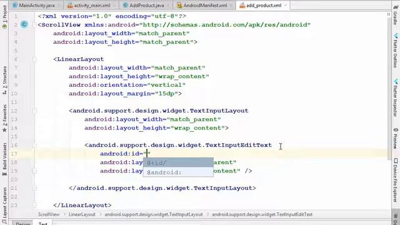Collapse the TextInputLayout fold on line 12
Viewport: 400px width, 225px height.
34,111
